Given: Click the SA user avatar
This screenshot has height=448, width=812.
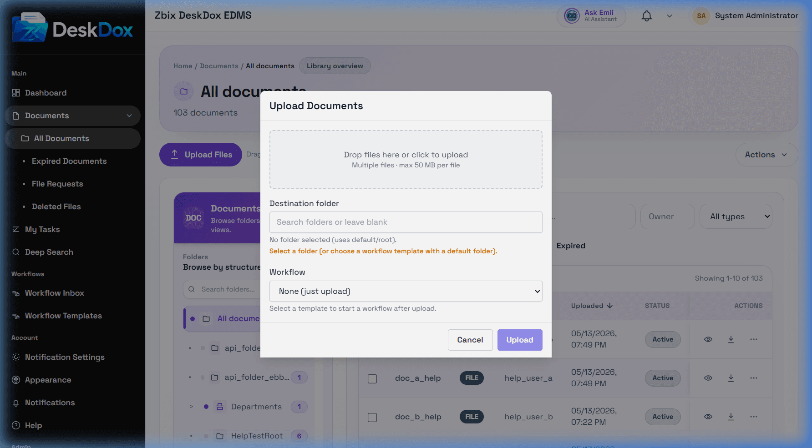Looking at the screenshot, I should [701, 16].
